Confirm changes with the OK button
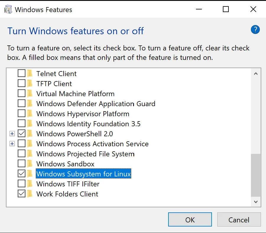Screen dimensions: 266x233 pyautogui.click(x=190, y=219)
